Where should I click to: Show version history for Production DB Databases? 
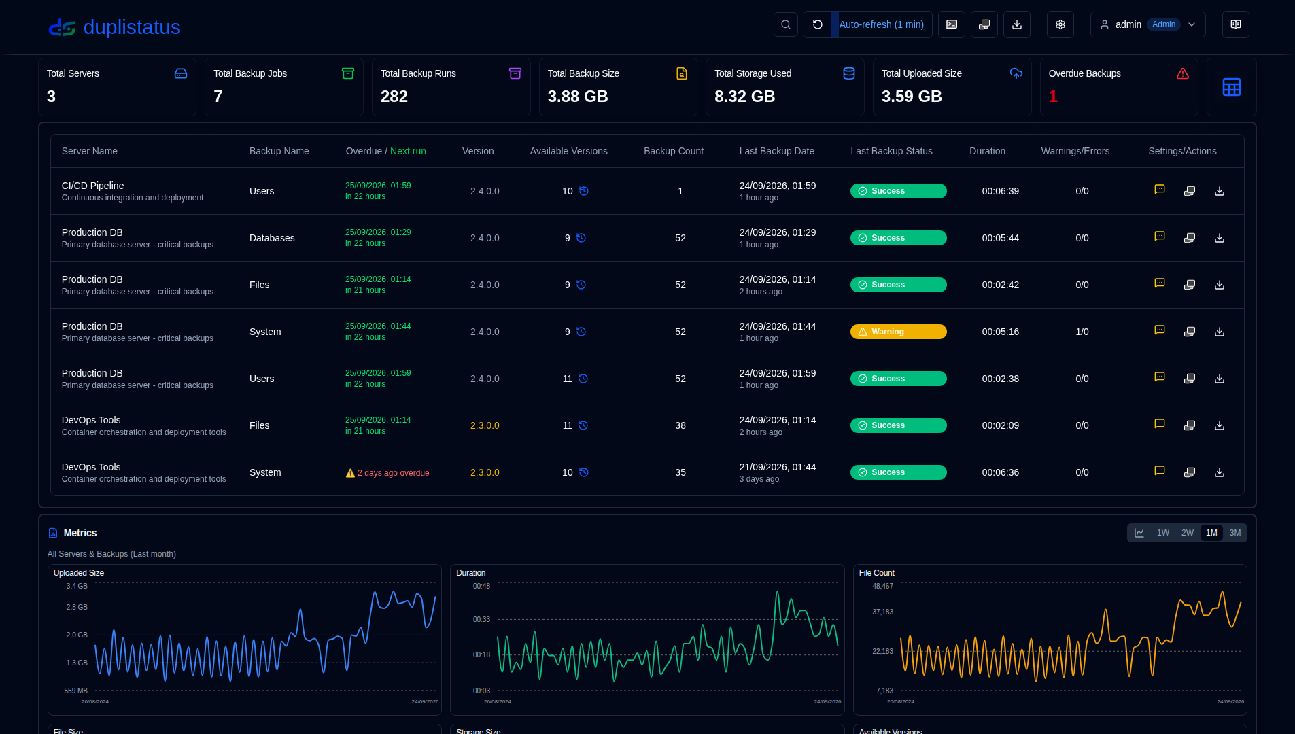[581, 238]
